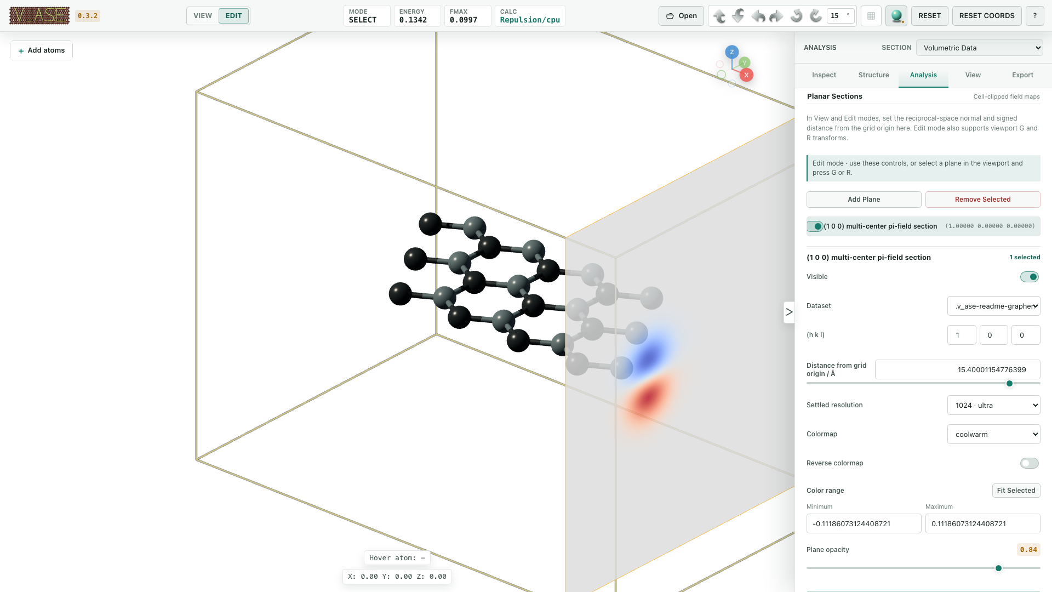Toggle the Visible switch
The height and width of the screenshot is (592, 1052).
(x=1030, y=277)
